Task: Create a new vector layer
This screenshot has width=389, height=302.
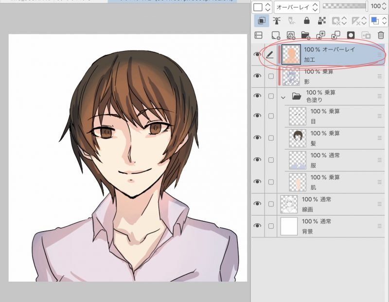Action: (x=290, y=35)
